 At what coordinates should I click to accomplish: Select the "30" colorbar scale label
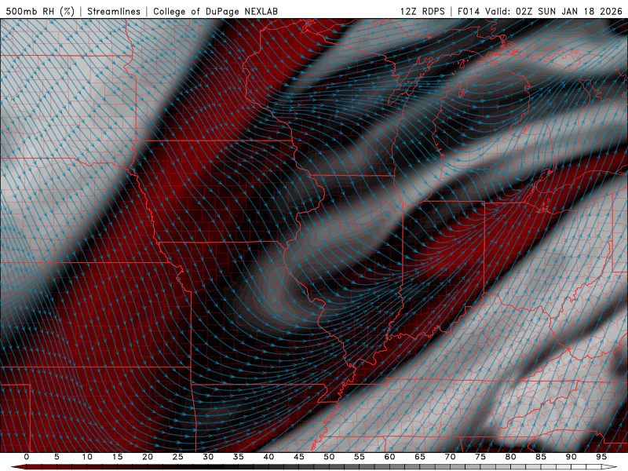(208, 457)
